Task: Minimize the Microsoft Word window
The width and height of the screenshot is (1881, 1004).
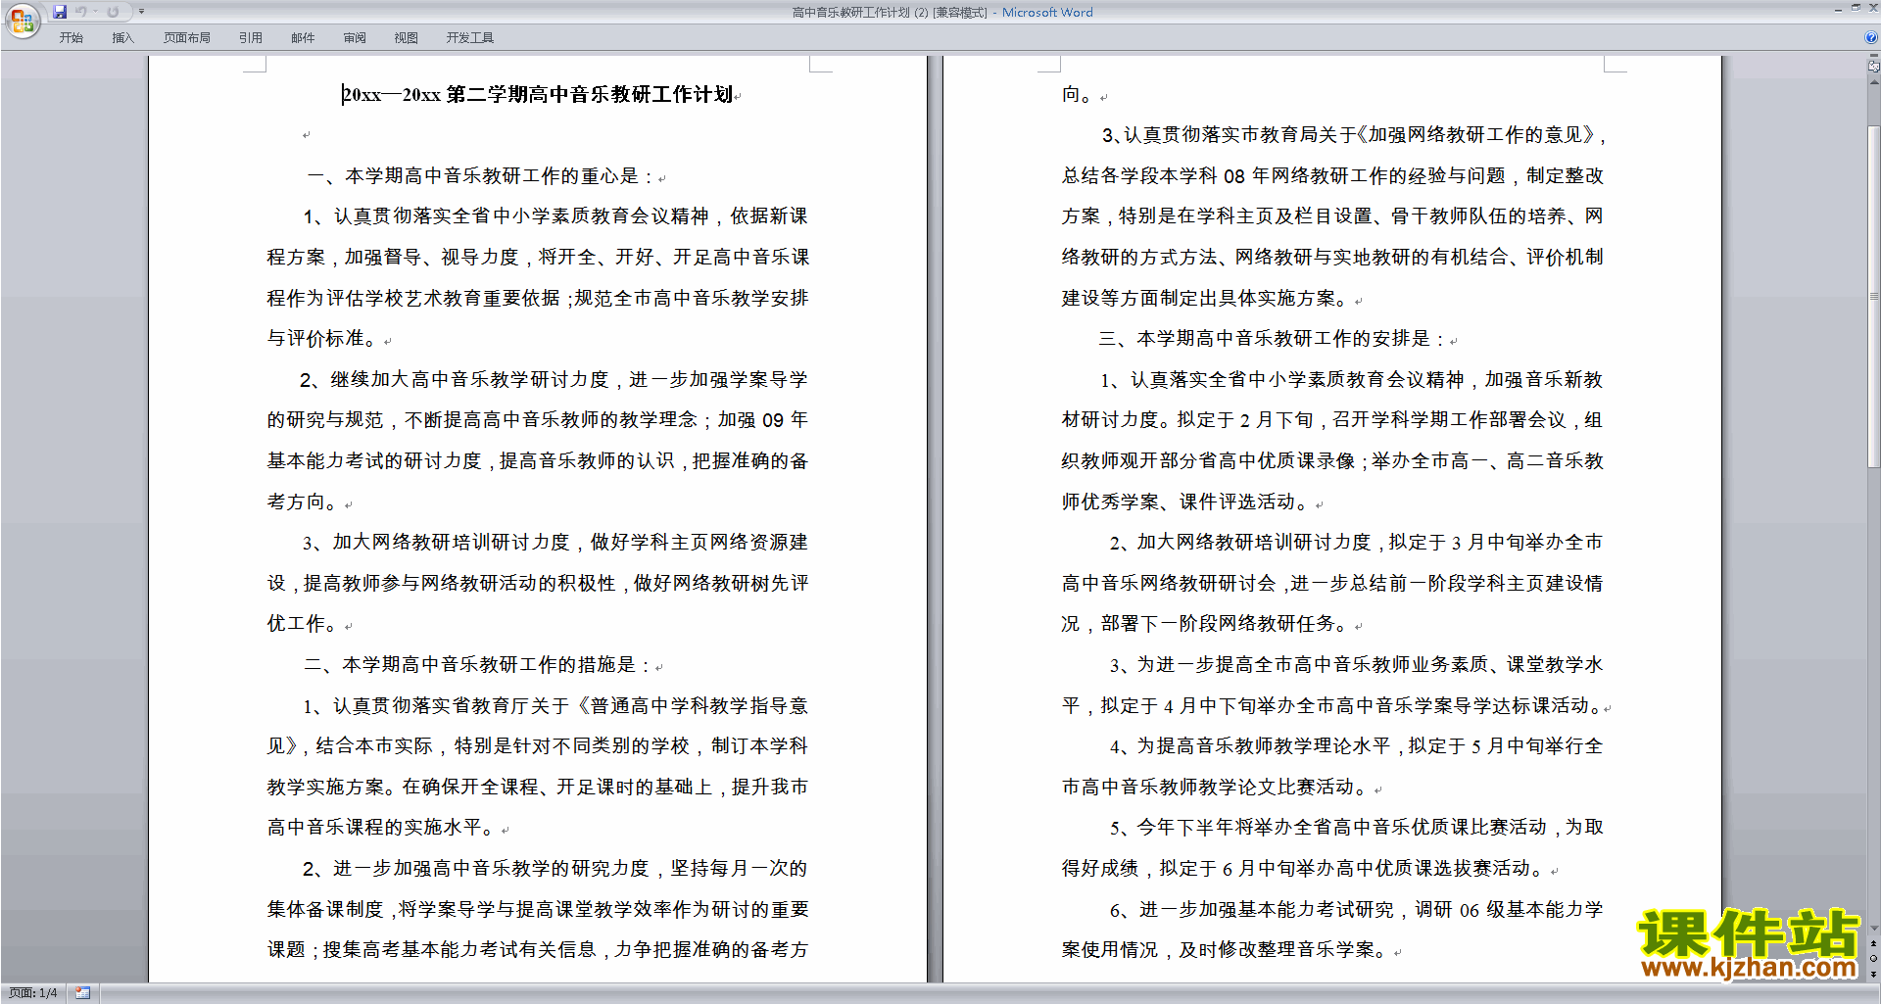Action: click(x=1838, y=9)
